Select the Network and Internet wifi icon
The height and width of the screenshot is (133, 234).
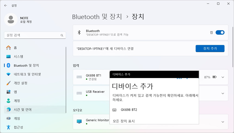coord(8,74)
